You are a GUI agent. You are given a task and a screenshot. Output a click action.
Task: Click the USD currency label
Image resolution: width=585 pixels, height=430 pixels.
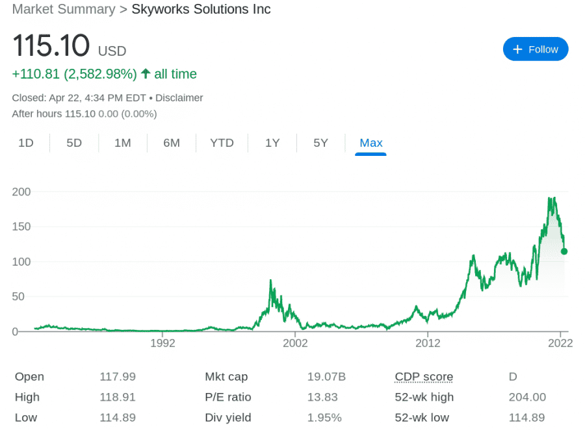112,51
